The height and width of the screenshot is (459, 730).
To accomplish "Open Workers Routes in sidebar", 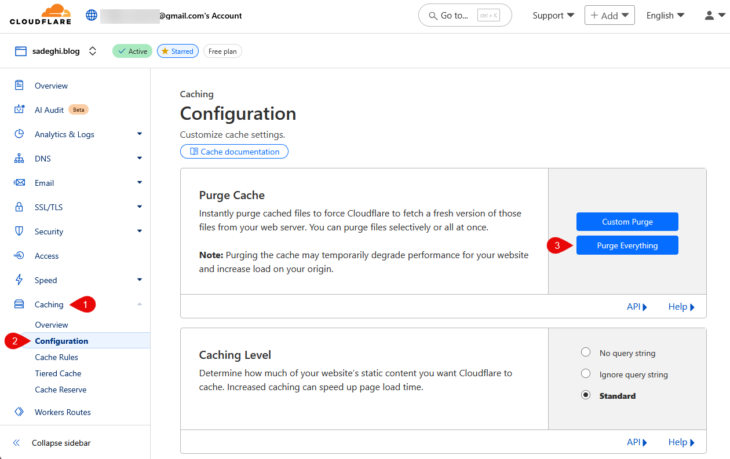I will pos(63,412).
